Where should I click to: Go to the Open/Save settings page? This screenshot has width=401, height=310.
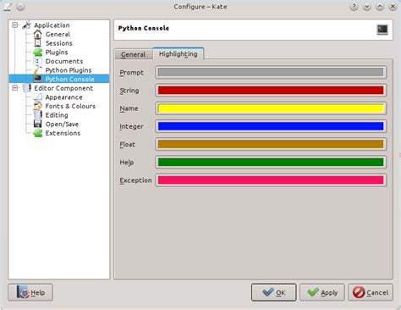click(x=62, y=124)
